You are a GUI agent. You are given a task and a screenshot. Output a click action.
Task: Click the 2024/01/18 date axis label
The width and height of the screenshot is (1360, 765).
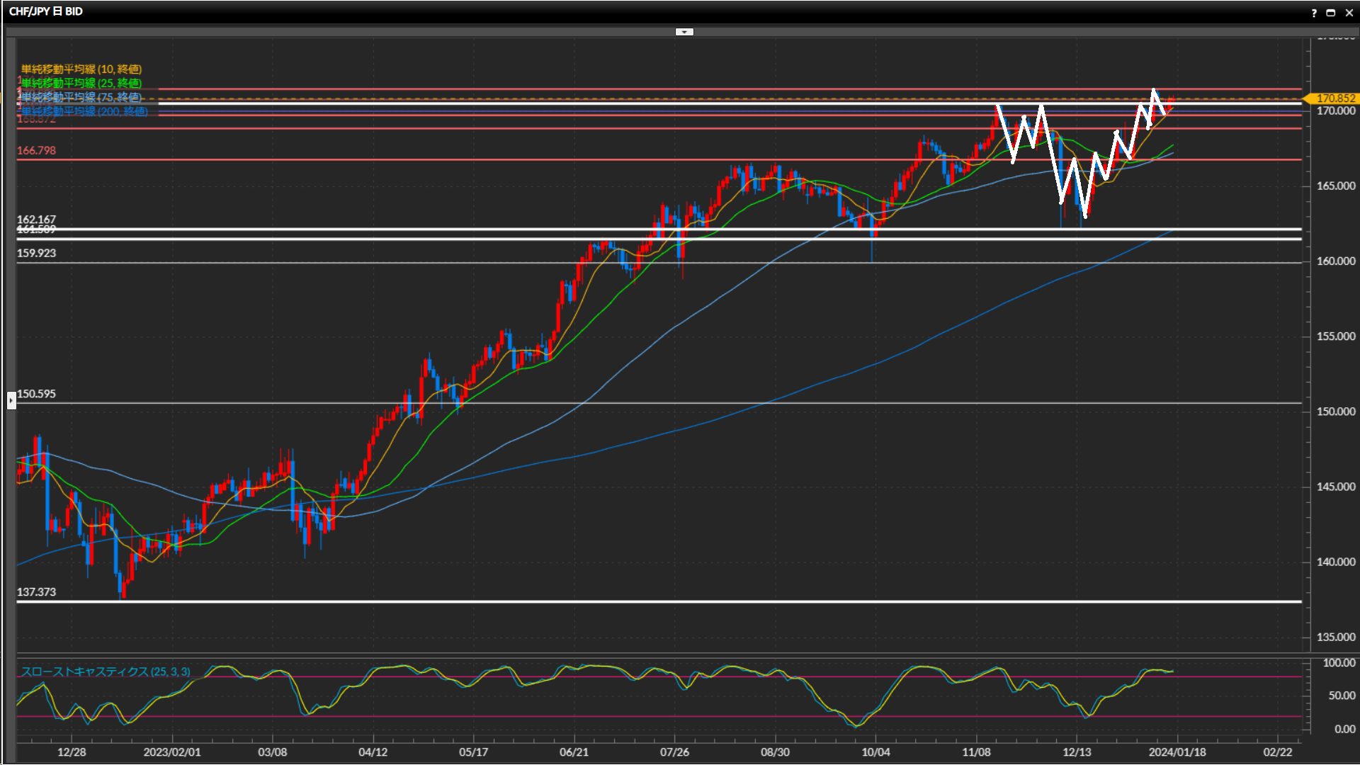tap(1177, 752)
